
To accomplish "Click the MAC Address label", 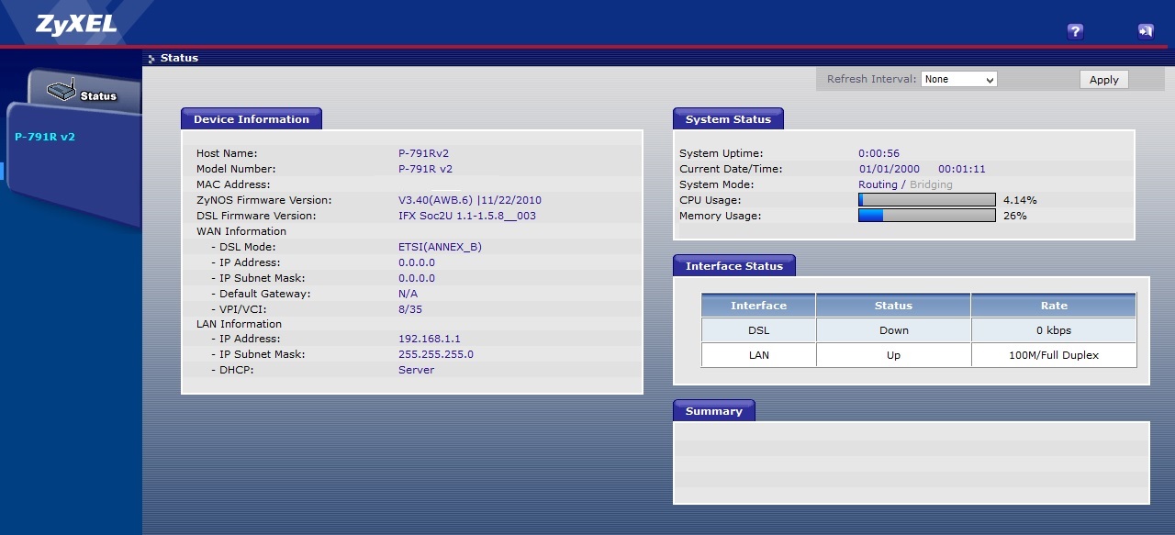I will coord(233,184).
